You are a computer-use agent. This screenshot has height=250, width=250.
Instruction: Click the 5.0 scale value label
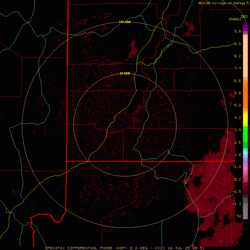[237, 105]
